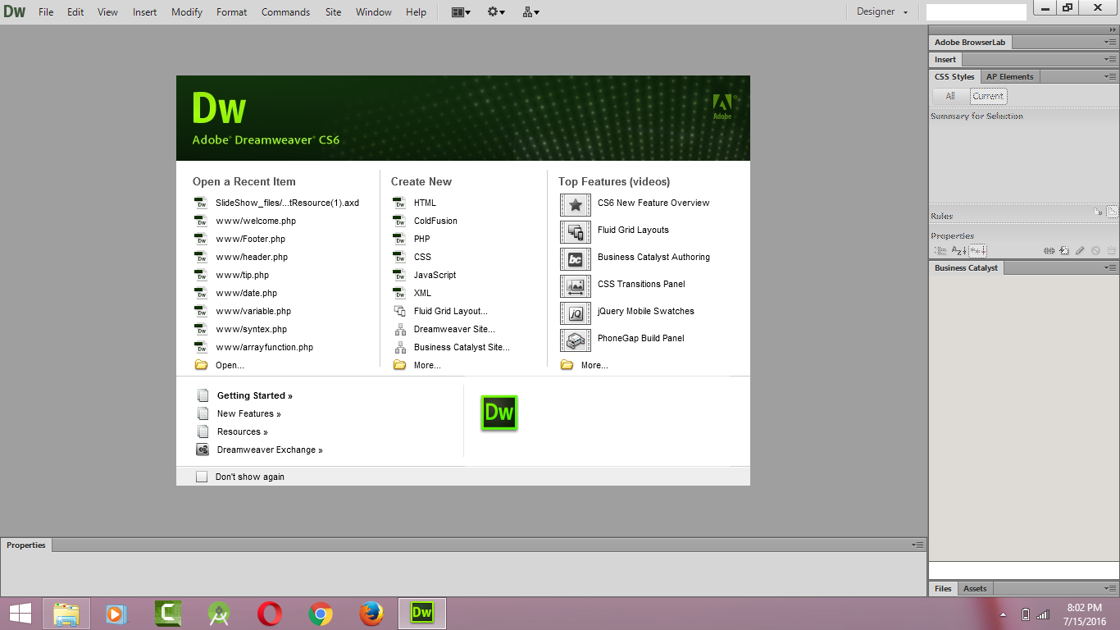Click the Attach Style Sheet chain-link icon

pyautogui.click(x=1049, y=250)
